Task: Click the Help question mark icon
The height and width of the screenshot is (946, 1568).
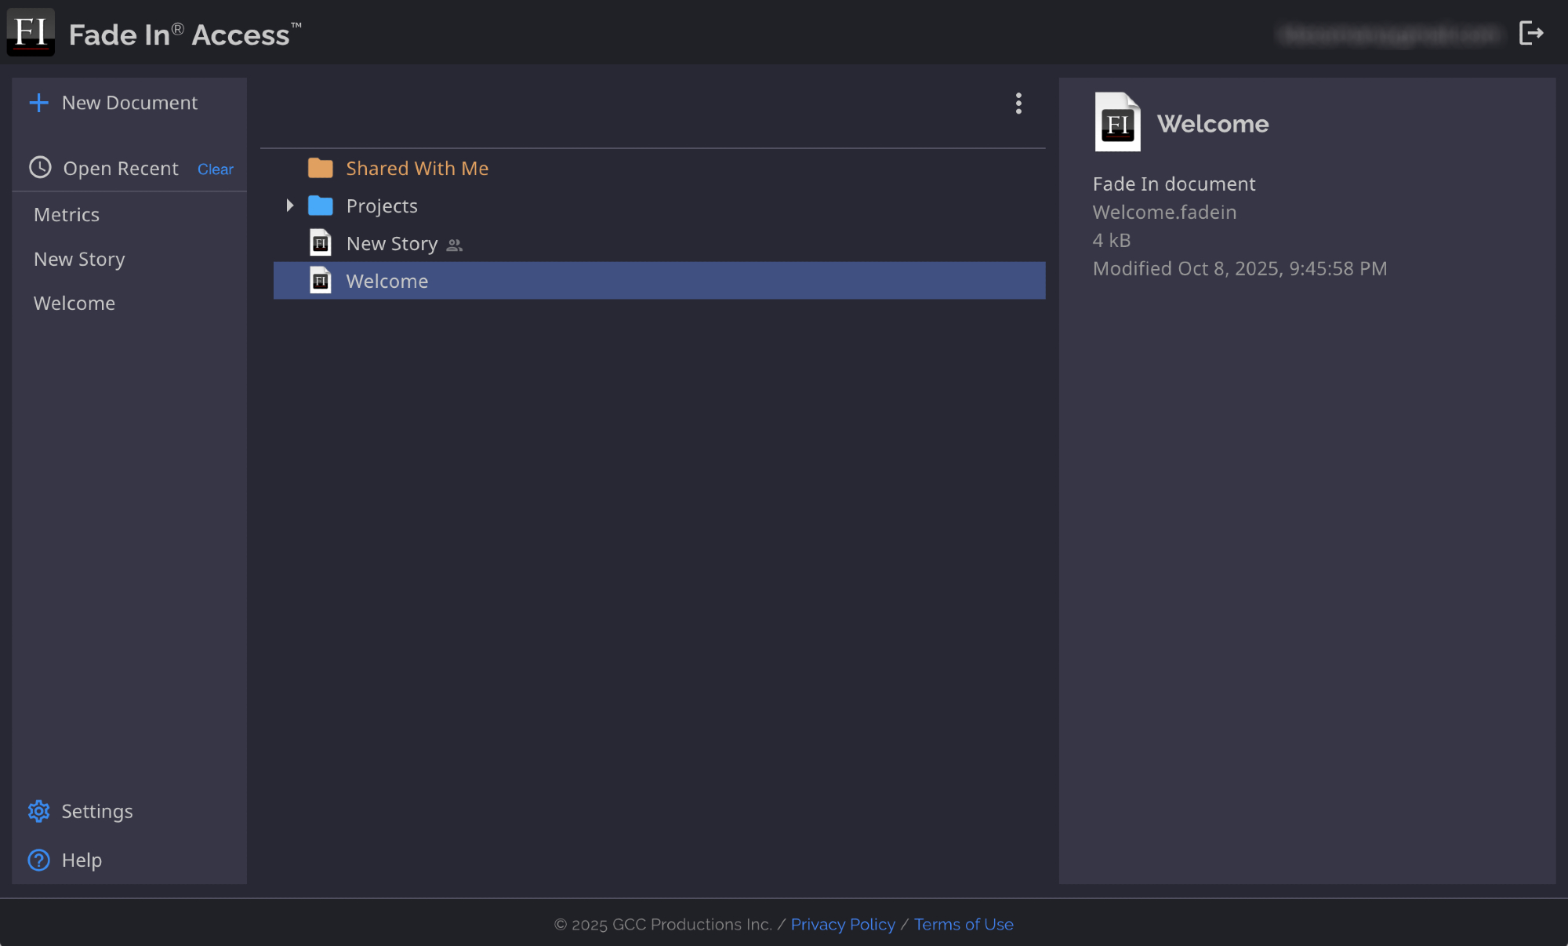Action: pos(38,860)
